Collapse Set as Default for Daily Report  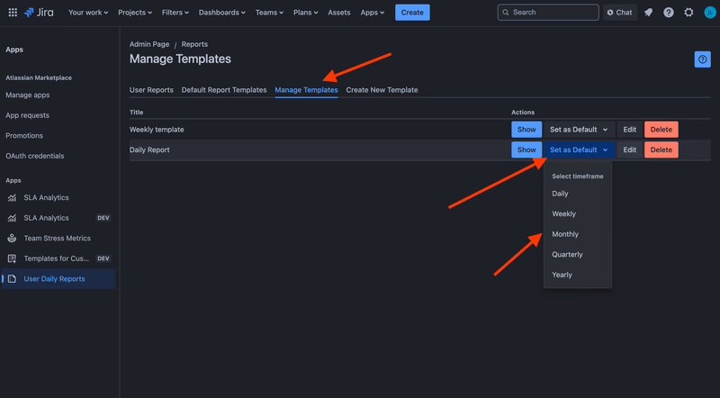click(x=579, y=149)
